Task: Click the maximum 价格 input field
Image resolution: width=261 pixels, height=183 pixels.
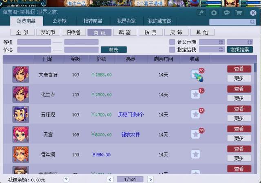Action: [x=82, y=50]
